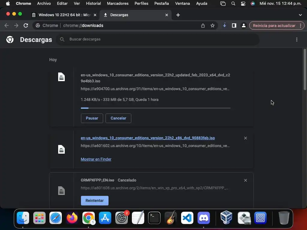Open a new tab with plus button
Screen dimensions: 307x230
tap(178, 15)
